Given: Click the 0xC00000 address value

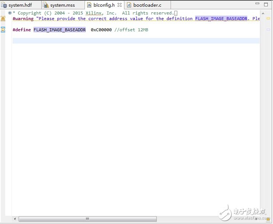Looking at the screenshot, I should click(x=101, y=30).
